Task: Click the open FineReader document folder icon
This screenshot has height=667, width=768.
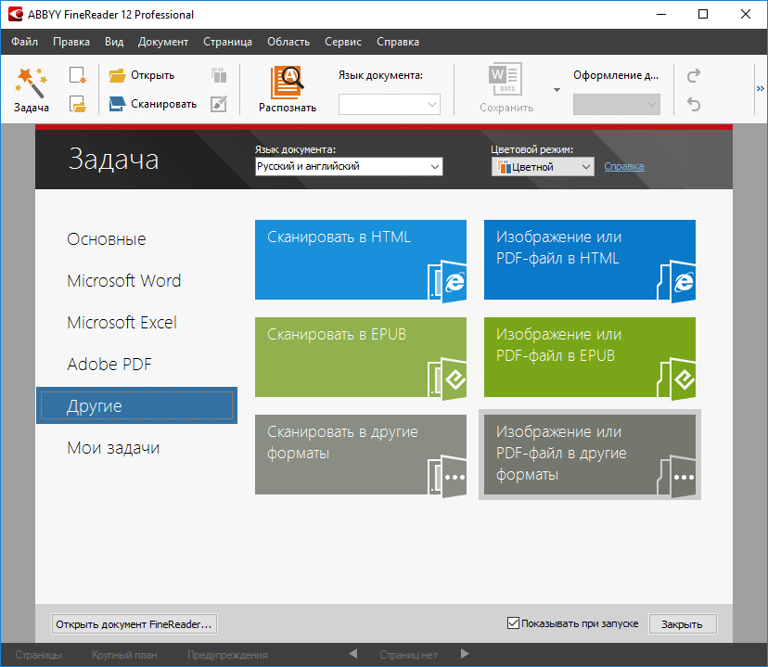Action: coord(77,104)
